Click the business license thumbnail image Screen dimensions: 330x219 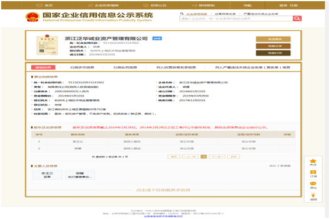point(47,45)
